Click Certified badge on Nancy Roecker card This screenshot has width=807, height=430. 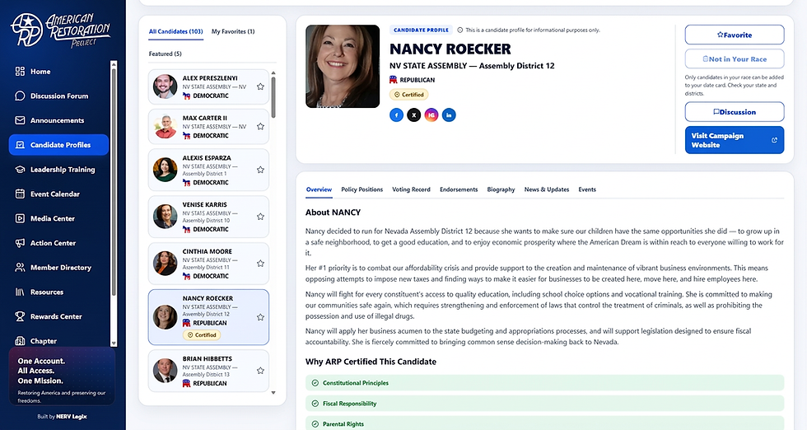click(x=202, y=334)
